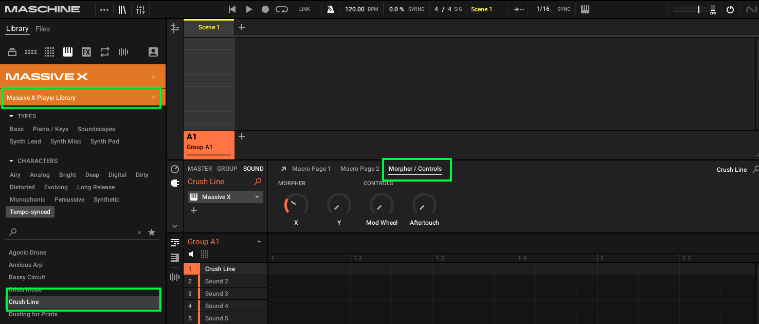Toggle the favorites star filter
Screen dimensions: 759x324
152,232
